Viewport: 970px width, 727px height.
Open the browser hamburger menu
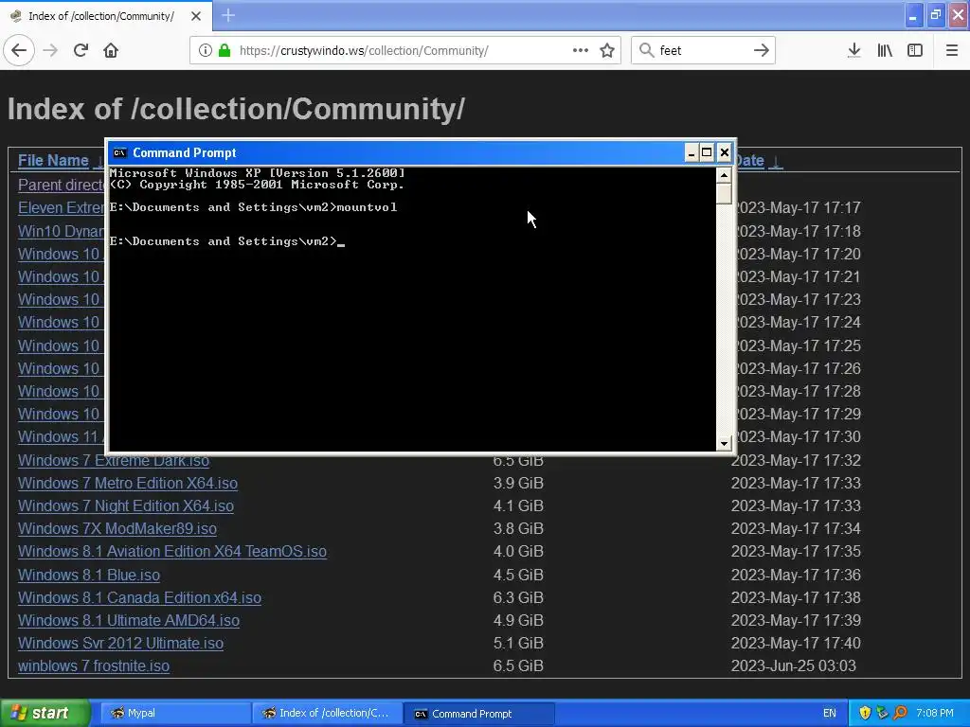[x=952, y=50]
